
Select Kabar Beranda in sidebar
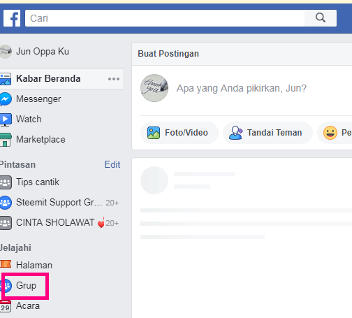pos(48,79)
